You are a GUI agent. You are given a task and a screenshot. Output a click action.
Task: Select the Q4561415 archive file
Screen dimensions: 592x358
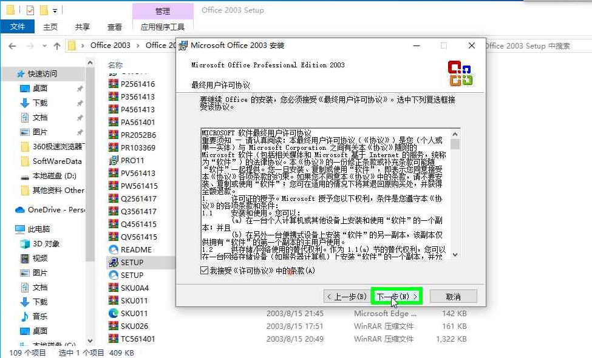click(133, 224)
